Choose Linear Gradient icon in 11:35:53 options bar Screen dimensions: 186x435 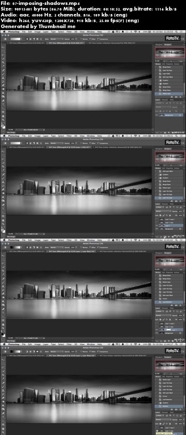(x=27, y=39)
